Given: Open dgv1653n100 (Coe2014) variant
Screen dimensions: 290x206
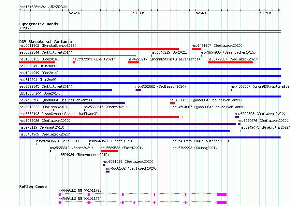Looking at the screenshot, I should [40, 93].
